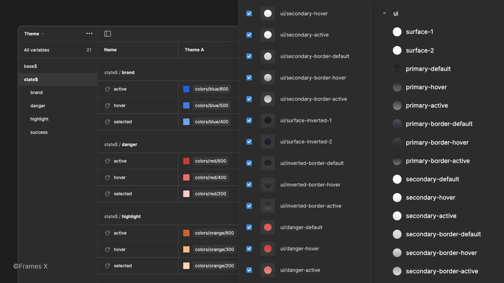Uncheck the ui/inverted-border-default checkbox

click(249, 163)
